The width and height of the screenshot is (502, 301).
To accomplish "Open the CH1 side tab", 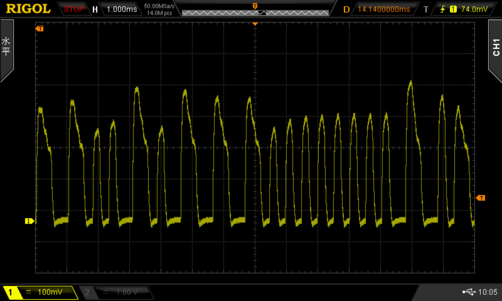I will click(495, 50).
